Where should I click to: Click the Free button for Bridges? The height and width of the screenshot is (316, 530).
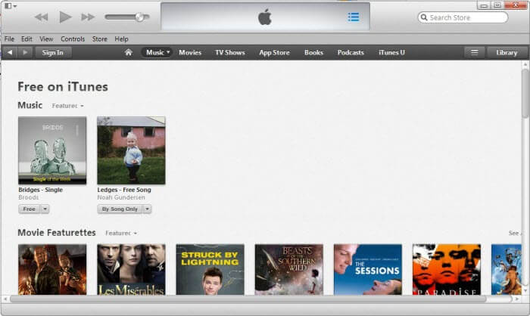[29, 209]
